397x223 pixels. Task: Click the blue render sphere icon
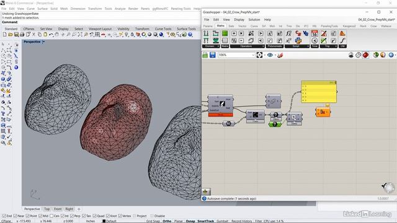click(x=161, y=35)
